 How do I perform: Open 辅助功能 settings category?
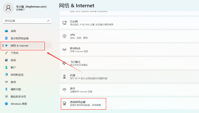click(27, 89)
